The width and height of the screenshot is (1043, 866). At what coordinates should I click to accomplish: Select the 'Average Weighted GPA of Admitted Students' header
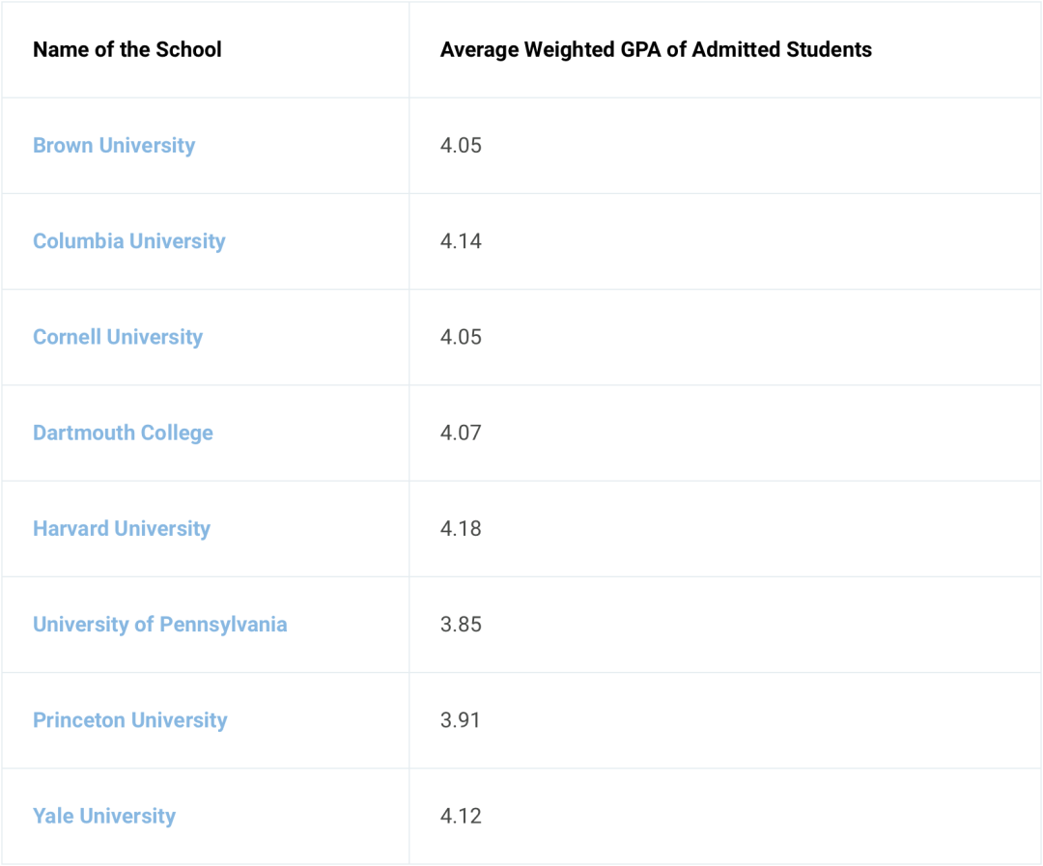[656, 50]
